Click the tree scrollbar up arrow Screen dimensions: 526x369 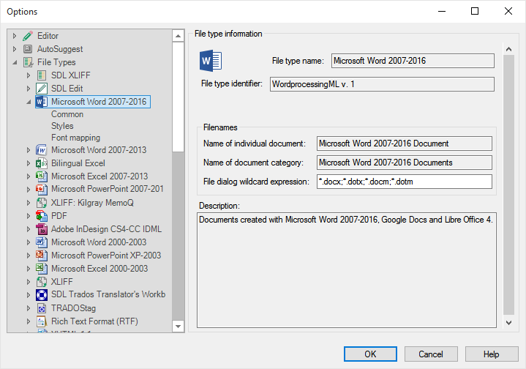178,36
